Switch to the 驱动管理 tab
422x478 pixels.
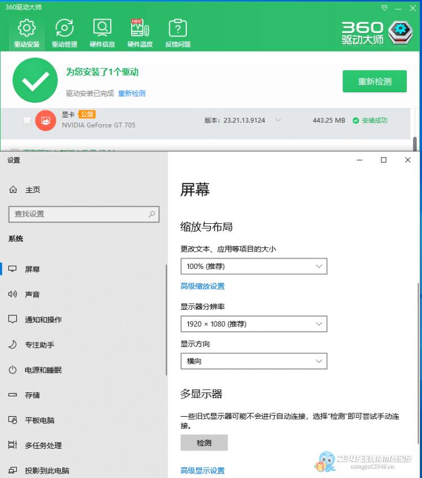(64, 34)
